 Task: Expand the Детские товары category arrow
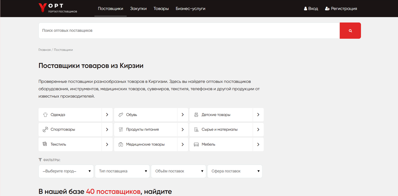point(258,115)
